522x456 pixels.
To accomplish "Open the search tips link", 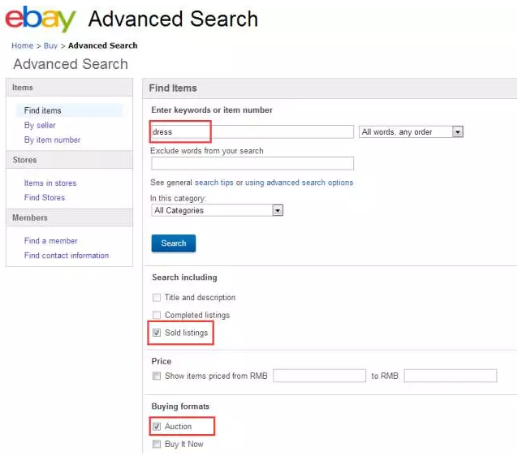I will (x=214, y=183).
